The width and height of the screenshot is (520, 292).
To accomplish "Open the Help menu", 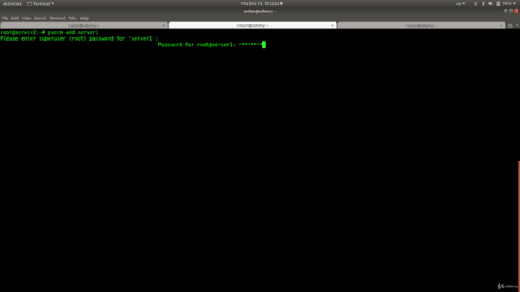I will [x=84, y=18].
